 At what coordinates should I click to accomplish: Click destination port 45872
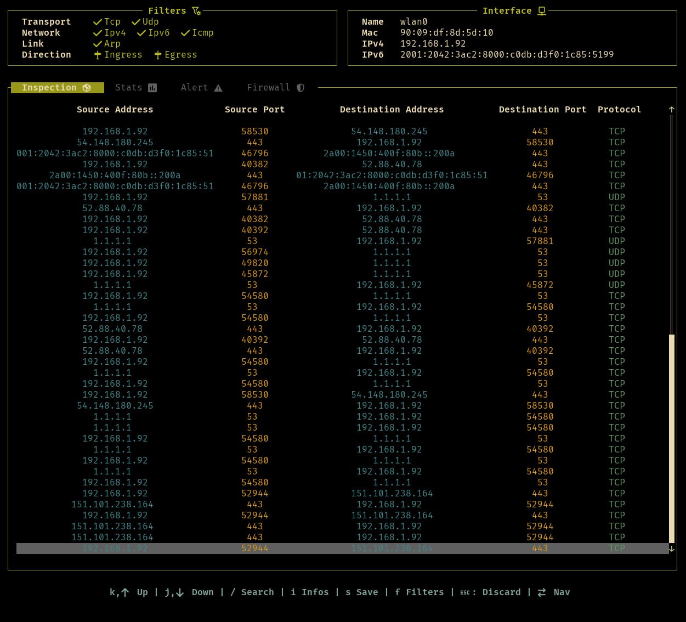click(x=540, y=285)
